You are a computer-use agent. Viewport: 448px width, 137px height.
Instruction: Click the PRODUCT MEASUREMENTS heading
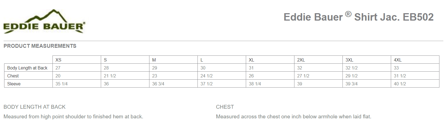tap(40, 46)
